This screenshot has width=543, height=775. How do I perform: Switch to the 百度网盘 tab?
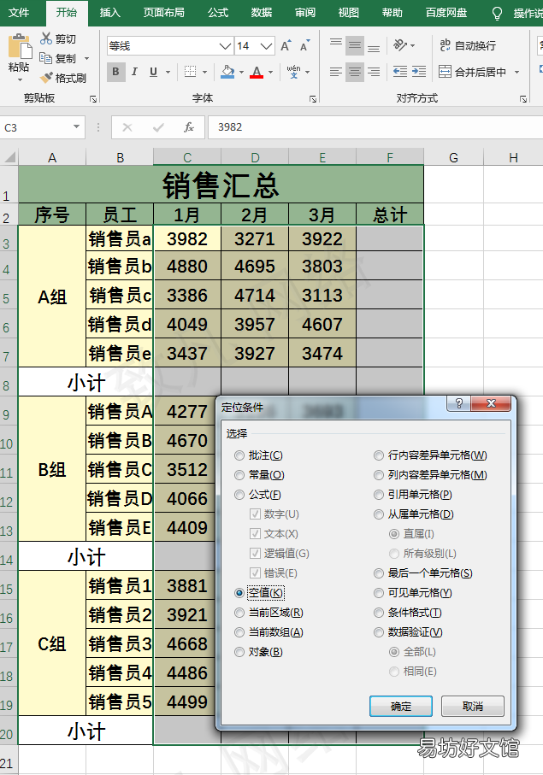446,13
